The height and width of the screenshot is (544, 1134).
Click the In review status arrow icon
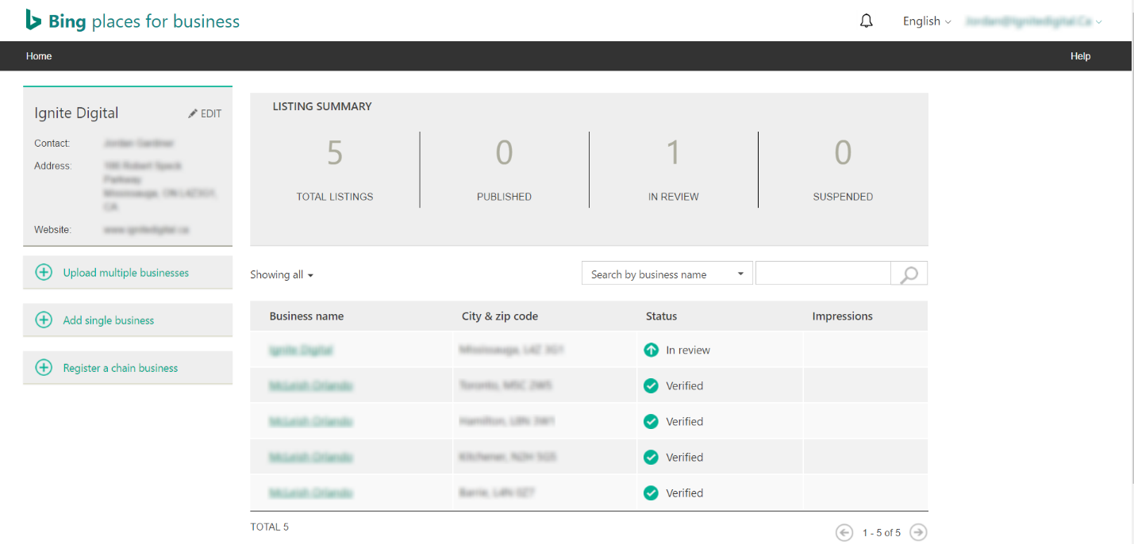pos(652,350)
